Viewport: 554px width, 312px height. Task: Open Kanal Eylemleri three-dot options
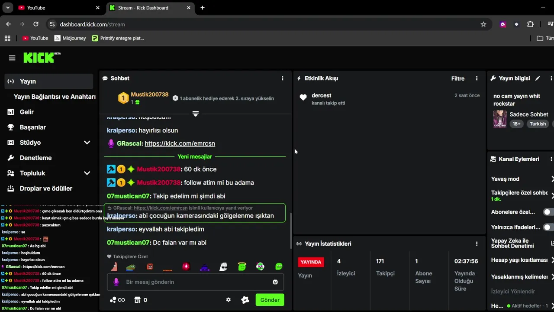click(551, 159)
